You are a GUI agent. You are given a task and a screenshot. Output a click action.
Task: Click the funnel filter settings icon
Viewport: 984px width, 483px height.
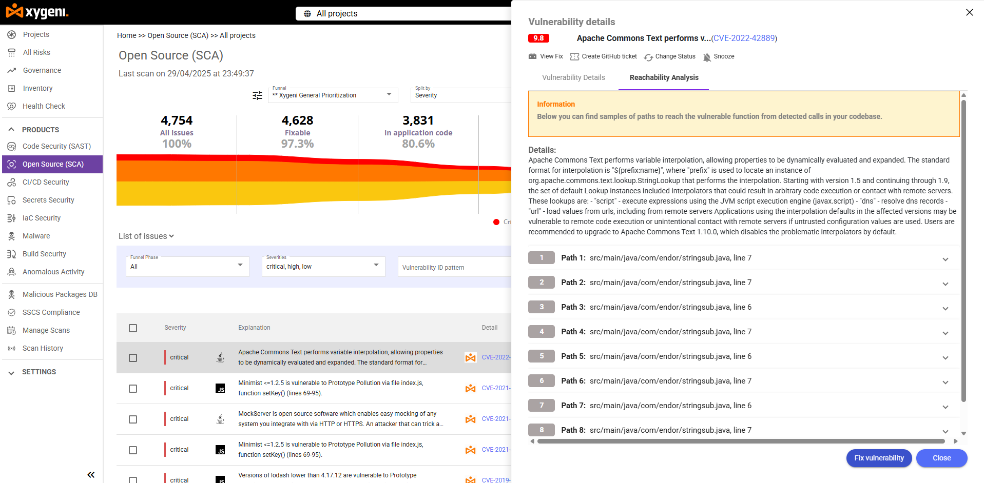click(258, 95)
